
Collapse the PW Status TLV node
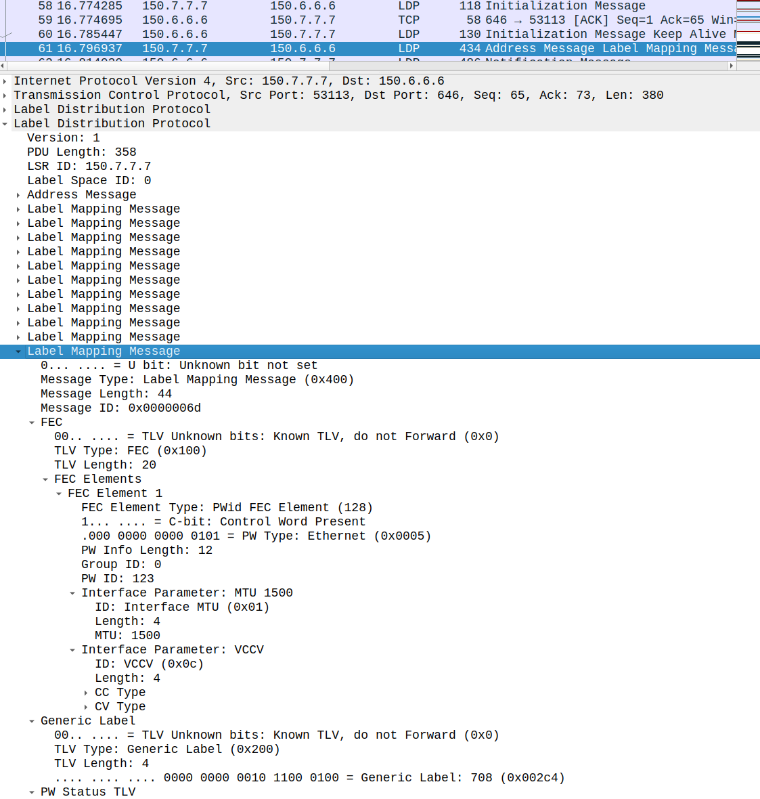pyautogui.click(x=32, y=792)
